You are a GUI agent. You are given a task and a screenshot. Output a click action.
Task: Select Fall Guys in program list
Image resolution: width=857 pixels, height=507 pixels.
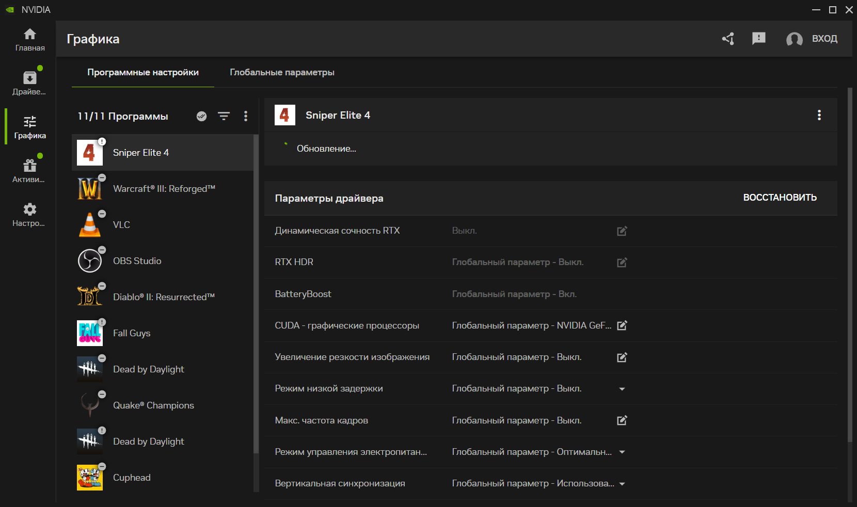click(163, 333)
